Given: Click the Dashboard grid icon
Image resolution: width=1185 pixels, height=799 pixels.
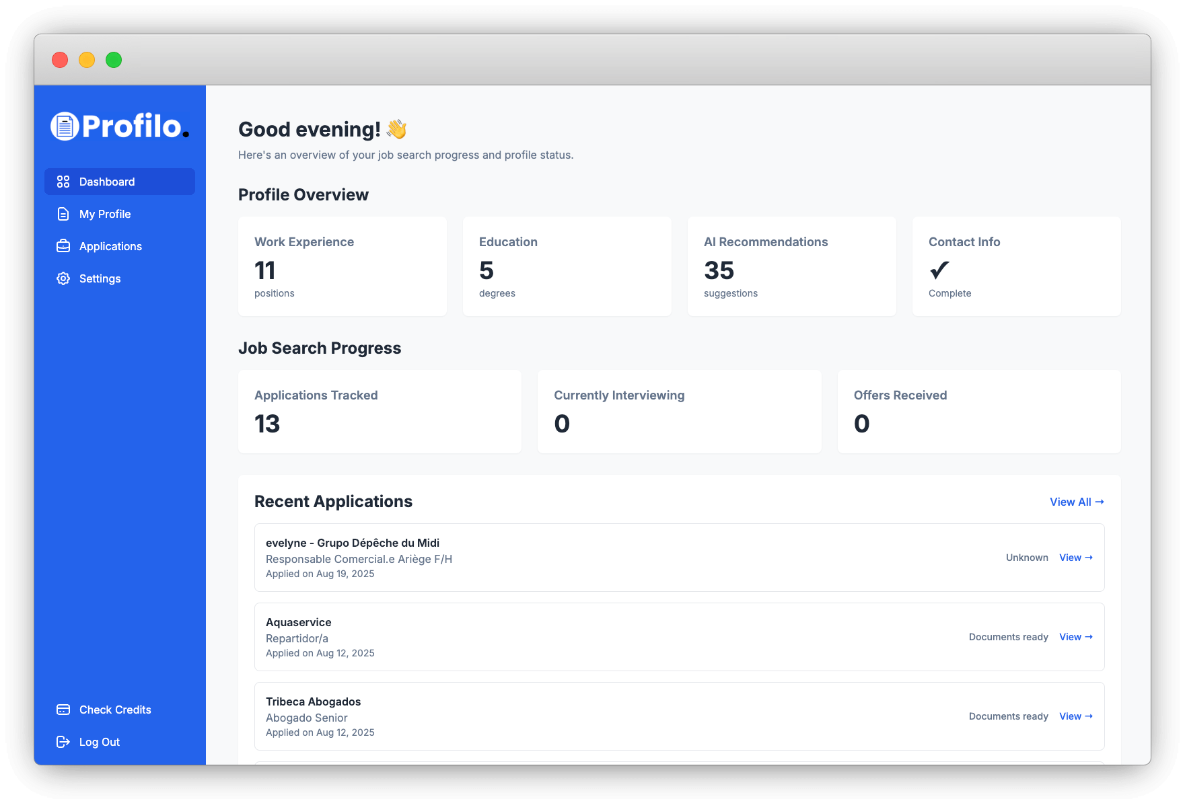Looking at the screenshot, I should (x=63, y=182).
